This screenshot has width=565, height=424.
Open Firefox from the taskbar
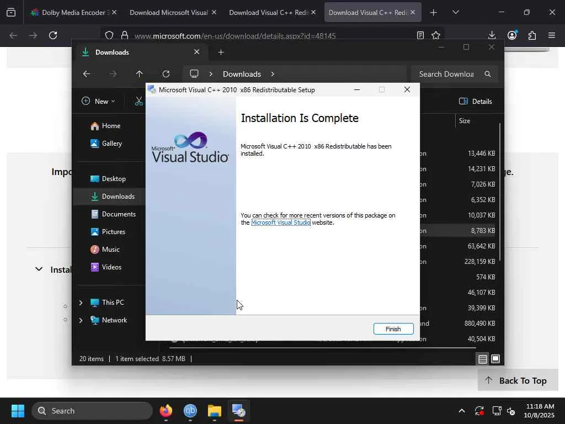[x=166, y=411]
